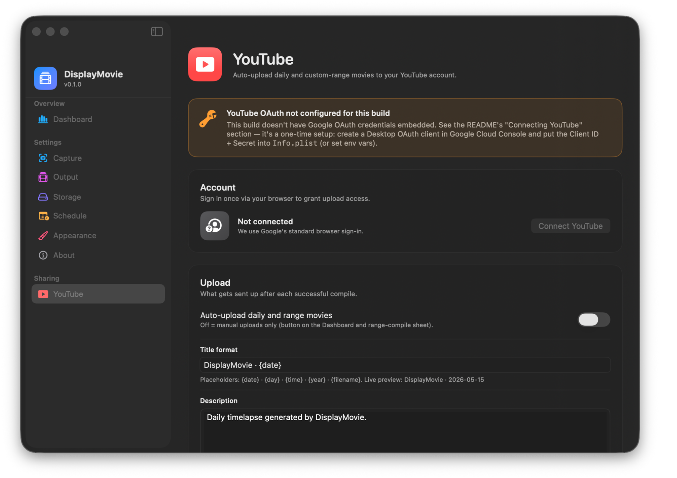Open the About page
This screenshot has width=677, height=478.
(x=98, y=255)
